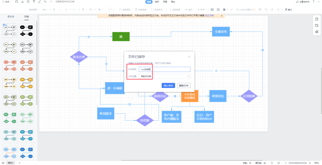The image size is (322, 165).
Task: Click the statistics chart icon on right panel
Action: (x=317, y=31)
